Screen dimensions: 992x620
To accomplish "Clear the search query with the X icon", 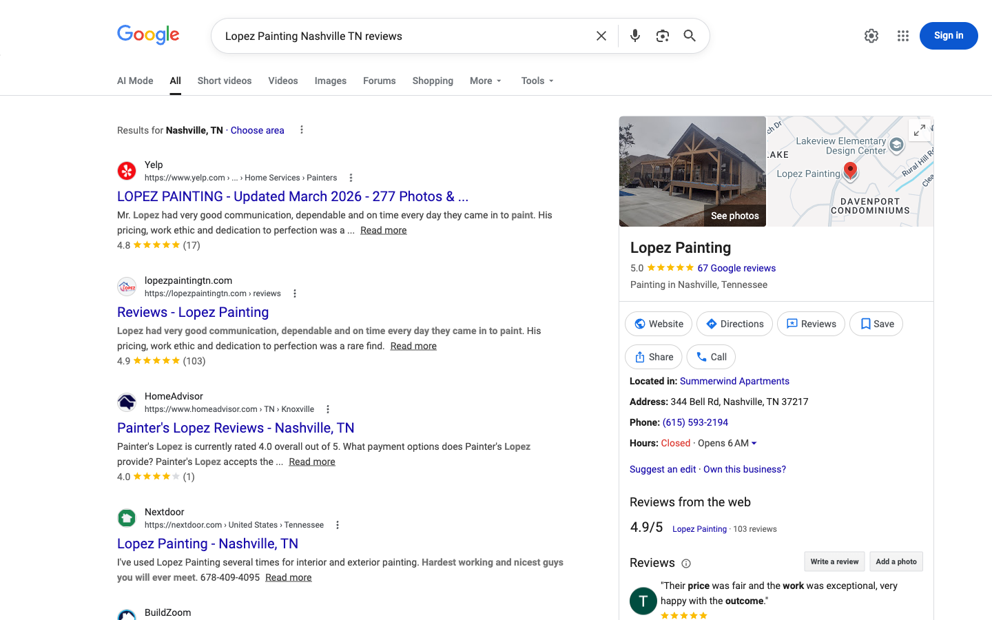I will pyautogui.click(x=601, y=35).
